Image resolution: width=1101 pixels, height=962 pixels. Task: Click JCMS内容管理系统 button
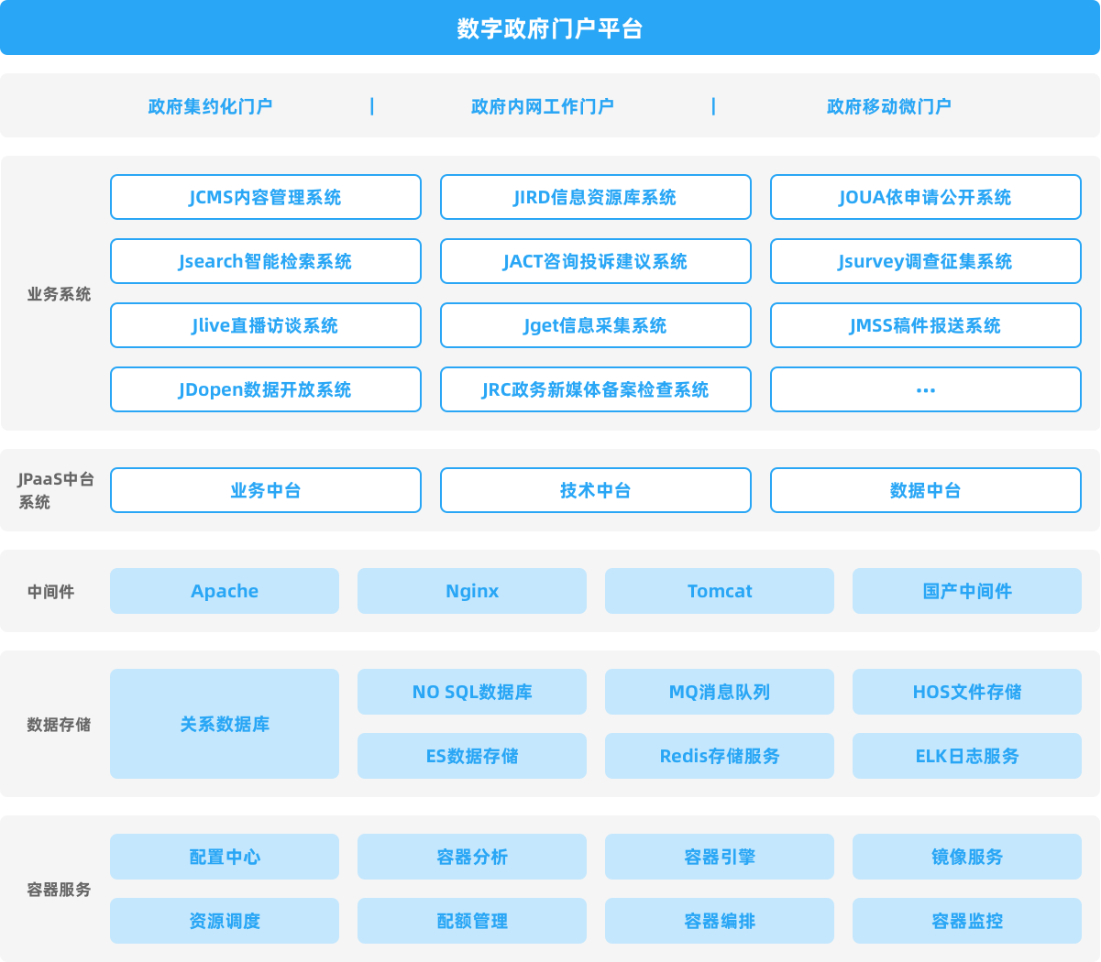(265, 197)
